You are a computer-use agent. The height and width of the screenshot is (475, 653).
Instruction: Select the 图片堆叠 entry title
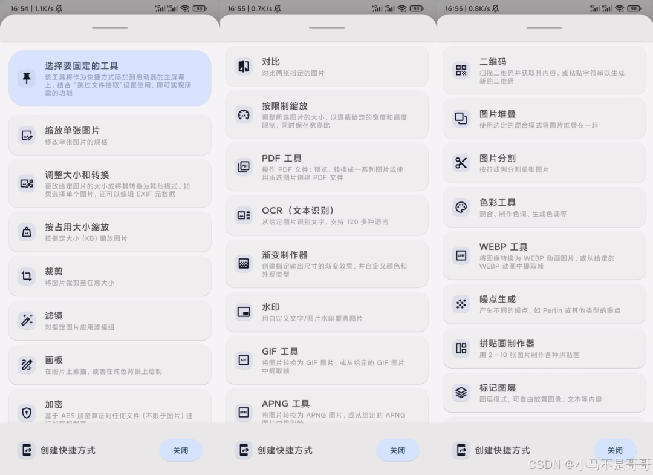[497, 114]
